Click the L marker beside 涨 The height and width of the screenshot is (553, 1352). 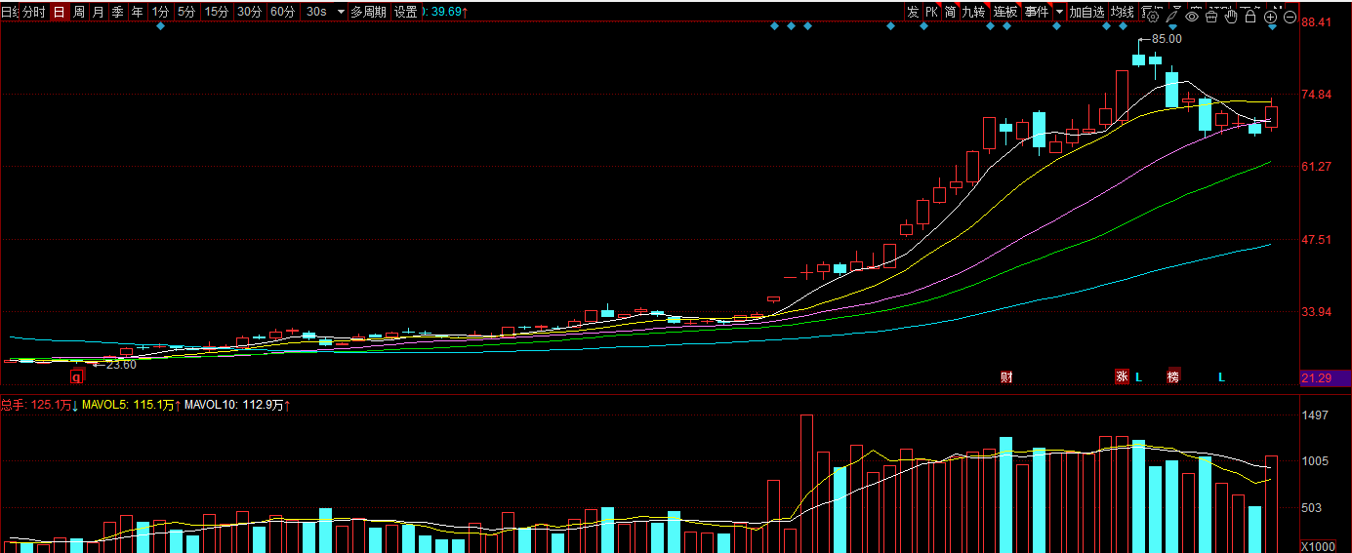pyautogui.click(x=1138, y=376)
